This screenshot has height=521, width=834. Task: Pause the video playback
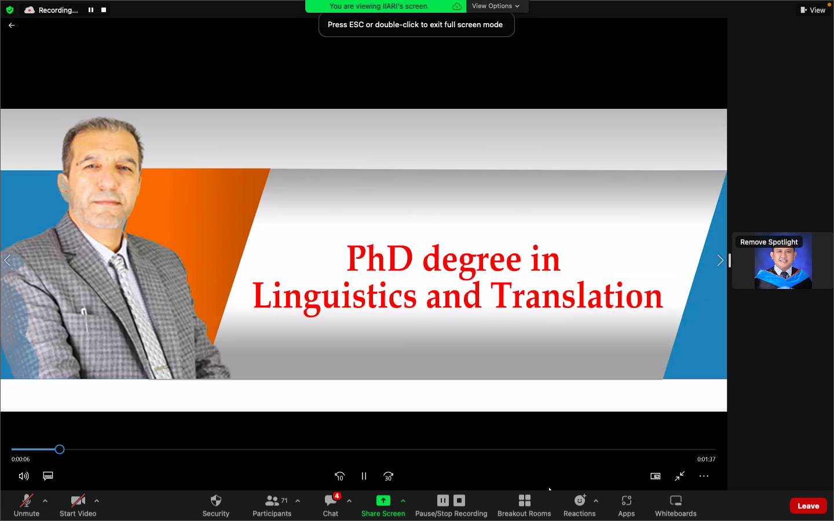click(364, 476)
